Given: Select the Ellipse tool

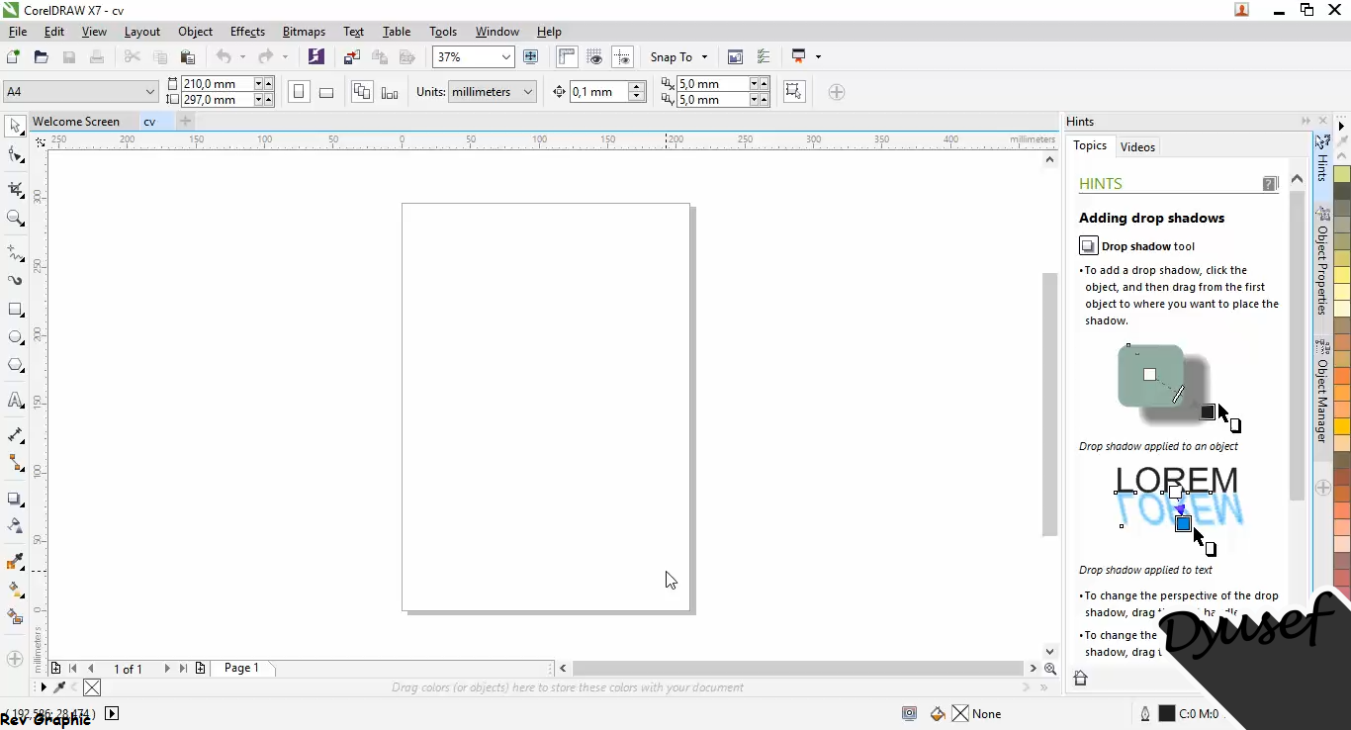Looking at the screenshot, I should (x=15, y=337).
